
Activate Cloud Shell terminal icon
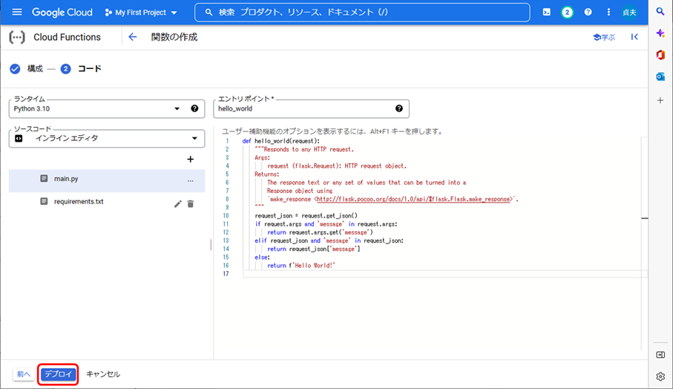click(x=546, y=13)
